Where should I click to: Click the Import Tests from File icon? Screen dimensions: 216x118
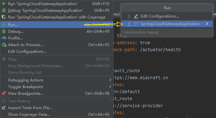click(x=4, y=108)
